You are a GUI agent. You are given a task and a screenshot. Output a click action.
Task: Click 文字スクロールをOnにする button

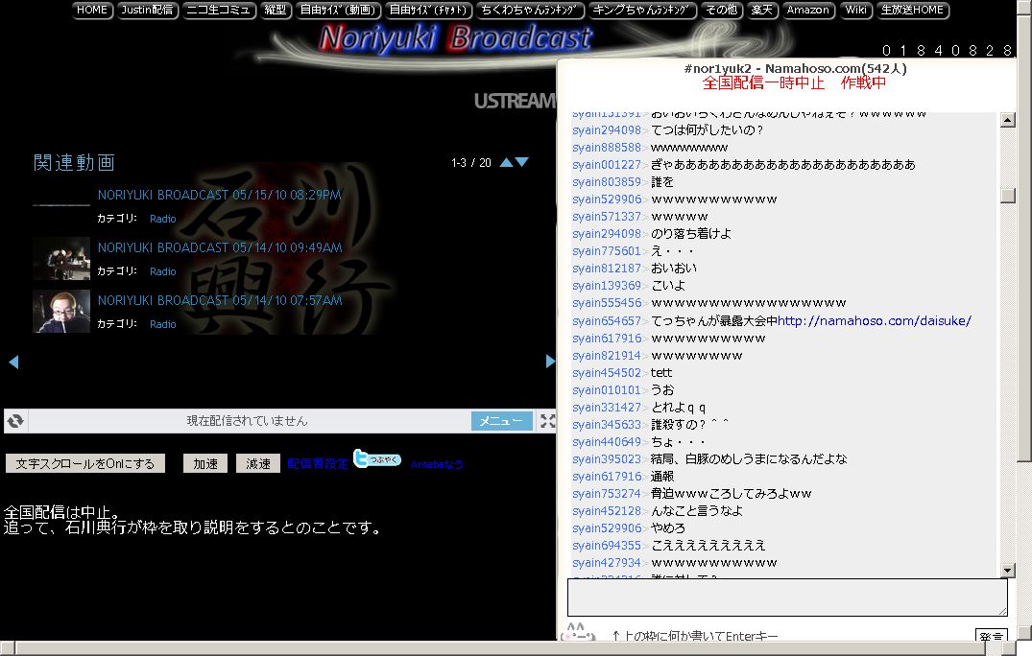(84, 463)
